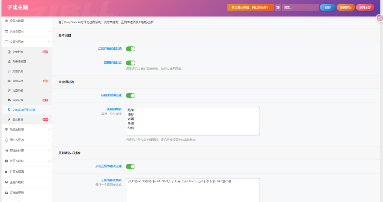Click the shield icon for DeepSeek评论过滤
383x202 pixels.
tap(9, 110)
